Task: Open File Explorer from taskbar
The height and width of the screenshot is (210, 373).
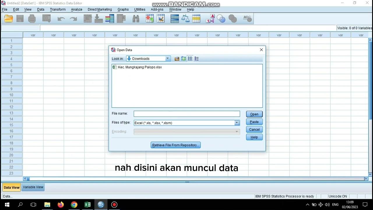Action: tap(47, 204)
